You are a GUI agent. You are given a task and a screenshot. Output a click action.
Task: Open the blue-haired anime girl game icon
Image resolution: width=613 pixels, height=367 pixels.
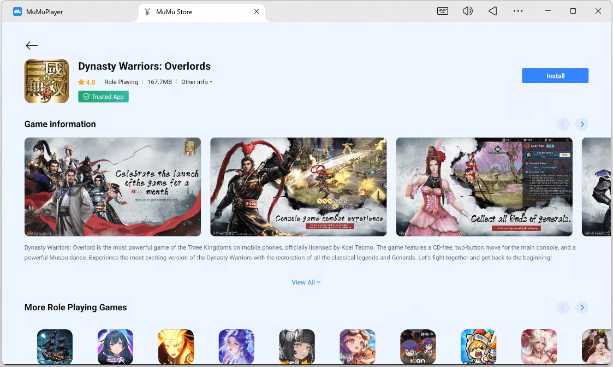click(115, 347)
